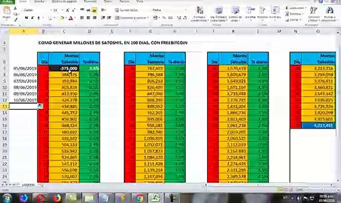Toggle Ajustar texto wrap text
Viewport: 341px width, 203px height.
pos(127,10)
